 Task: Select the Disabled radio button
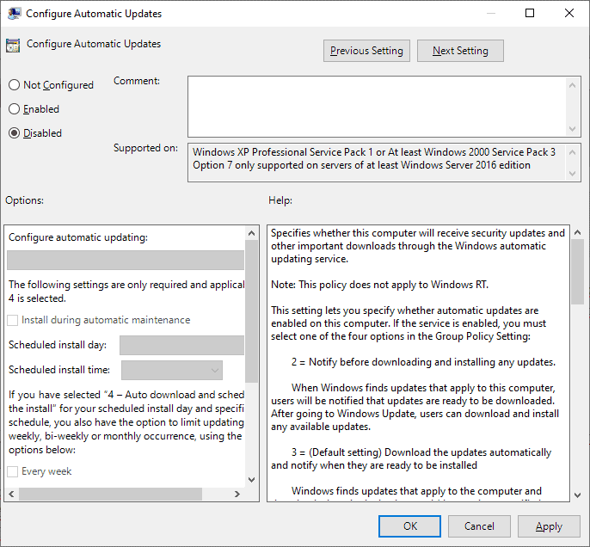pyautogui.click(x=15, y=132)
